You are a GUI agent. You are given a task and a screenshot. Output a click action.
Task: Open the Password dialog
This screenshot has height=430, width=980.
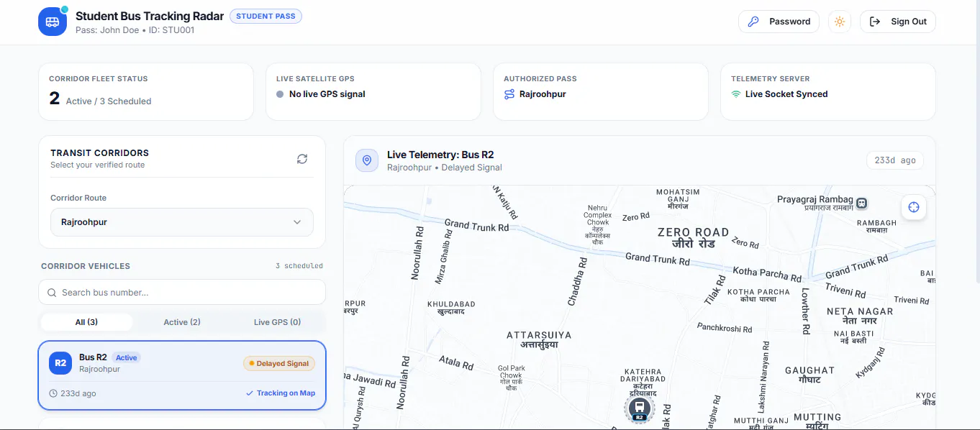click(779, 22)
